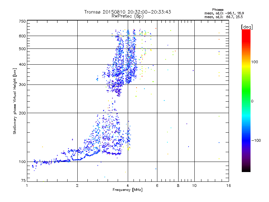This screenshot has width=269, height=202.
Task: Click the colorbar tick label "-100"
Action: tap(256, 140)
